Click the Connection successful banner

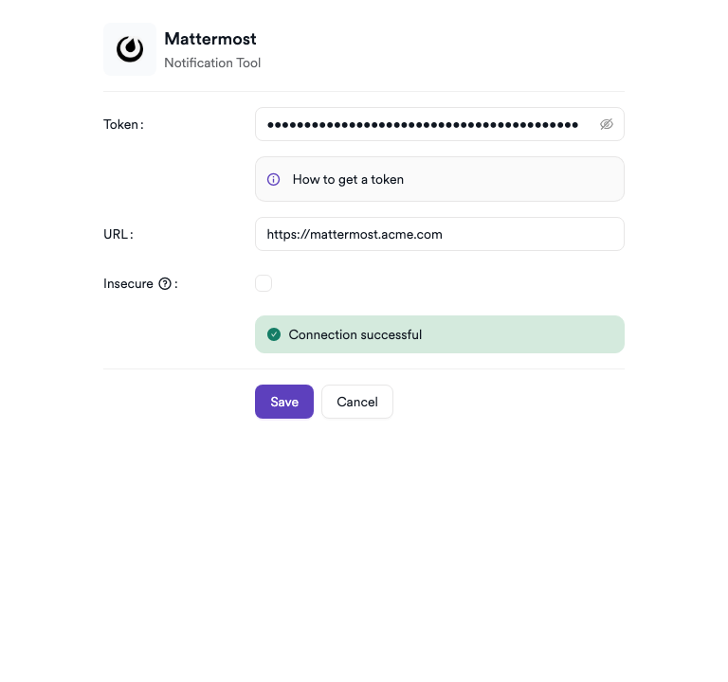[439, 334]
